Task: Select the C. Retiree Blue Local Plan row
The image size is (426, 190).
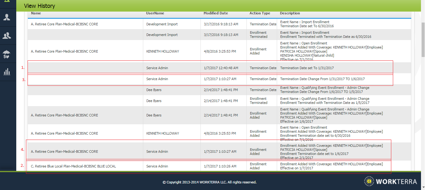Action: pos(73,166)
